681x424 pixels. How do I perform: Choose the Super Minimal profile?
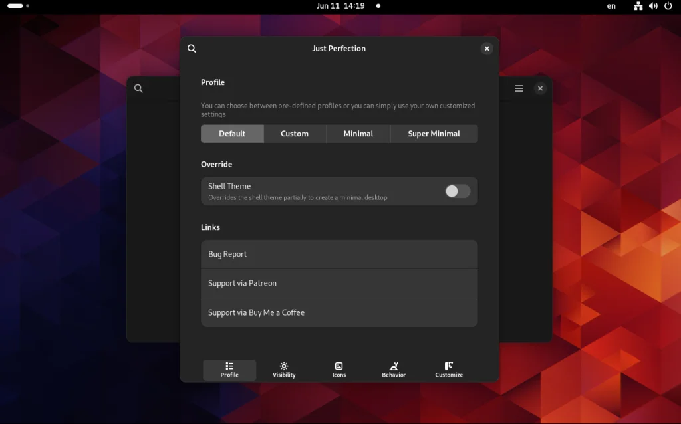pos(434,134)
